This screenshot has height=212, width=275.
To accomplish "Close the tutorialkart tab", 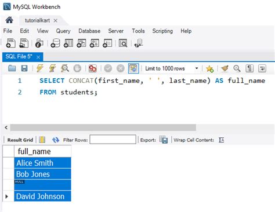I will click(56, 20).
